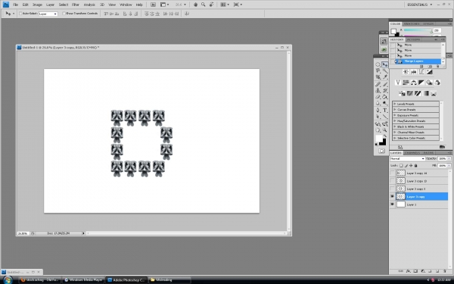The image size is (454, 284).
Task: Select the Merge Layers history state
Action: [x=418, y=61]
